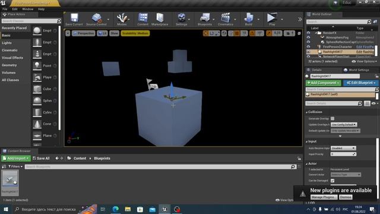The image size is (380, 214).
Task: Click the Place Actors search magnifier icon
Action: tap(59, 21)
